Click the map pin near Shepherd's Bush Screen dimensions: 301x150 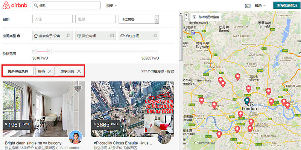pyautogui.click(x=214, y=105)
